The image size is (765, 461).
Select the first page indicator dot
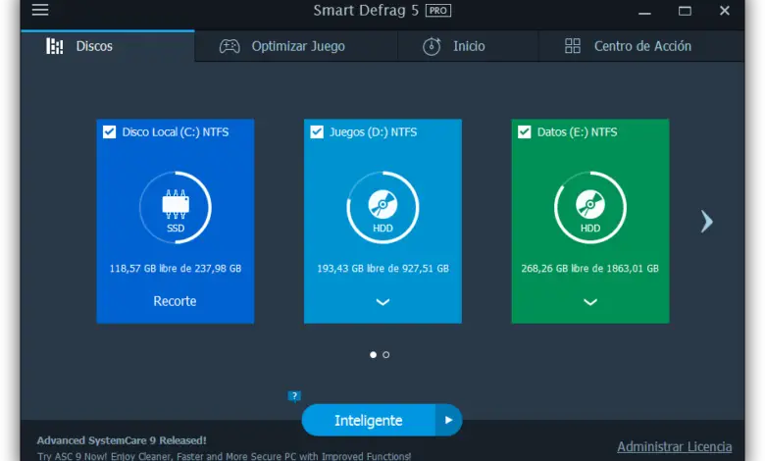pyautogui.click(x=374, y=355)
